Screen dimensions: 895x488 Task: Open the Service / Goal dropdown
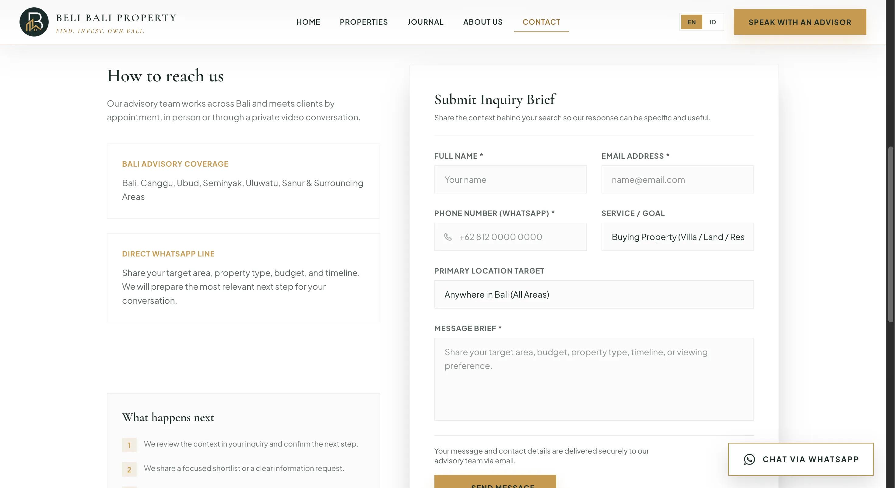(678, 237)
